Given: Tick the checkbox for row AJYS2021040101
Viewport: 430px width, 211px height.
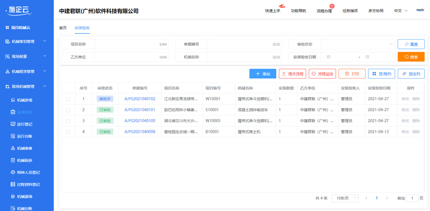Looking at the screenshot, I should (x=68, y=110).
